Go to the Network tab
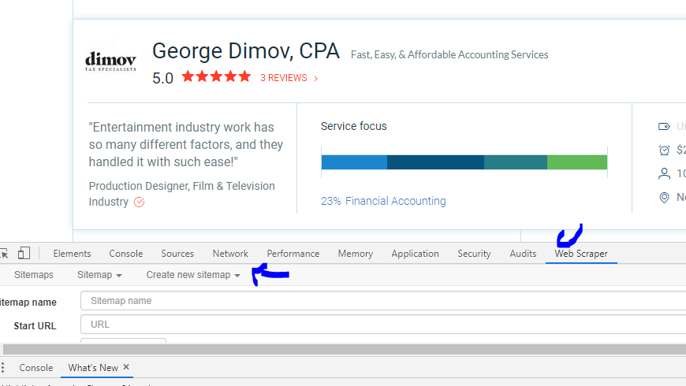Viewport: 686px width, 386px height. pos(230,254)
